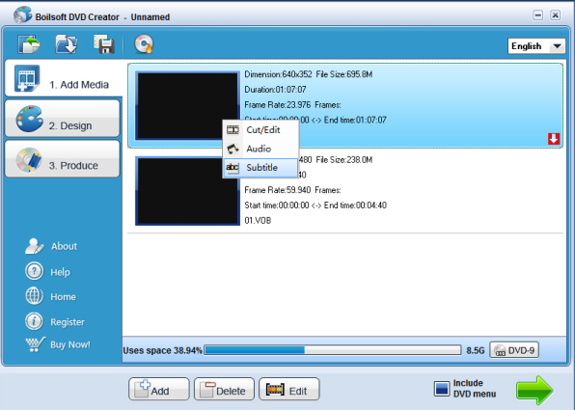This screenshot has height=410, width=575.
Task: Click the open project folder icon
Action: 67,44
